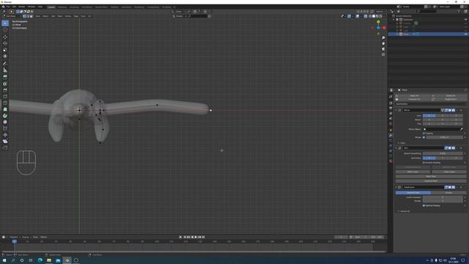Open the Mesh menu in viewport header
469x264 pixels.
point(60,16)
